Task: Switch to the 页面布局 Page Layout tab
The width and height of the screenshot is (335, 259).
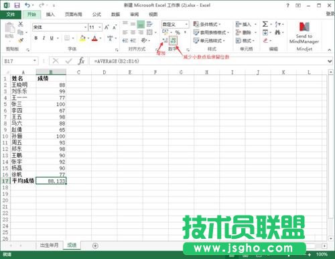Action: [x=74, y=14]
